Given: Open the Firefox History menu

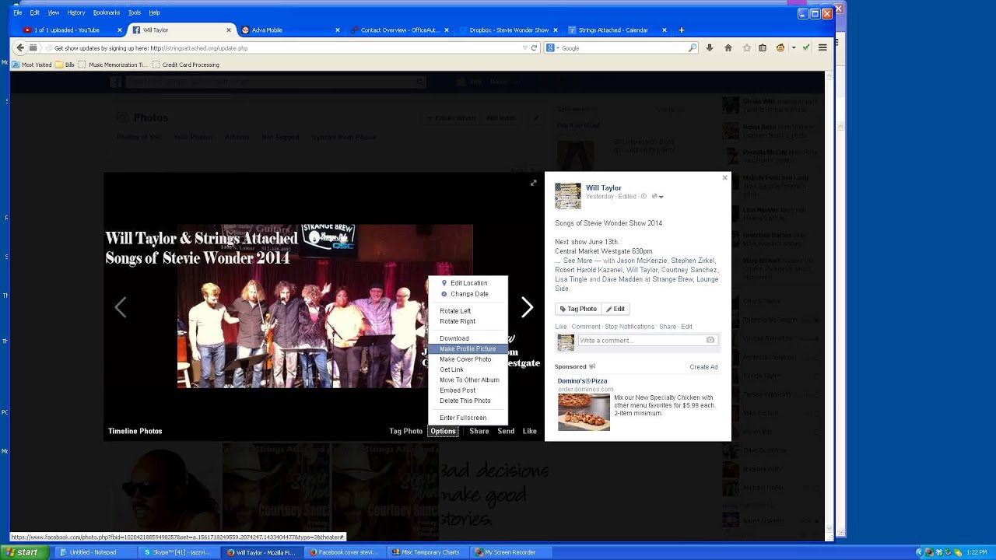Looking at the screenshot, I should coord(76,12).
